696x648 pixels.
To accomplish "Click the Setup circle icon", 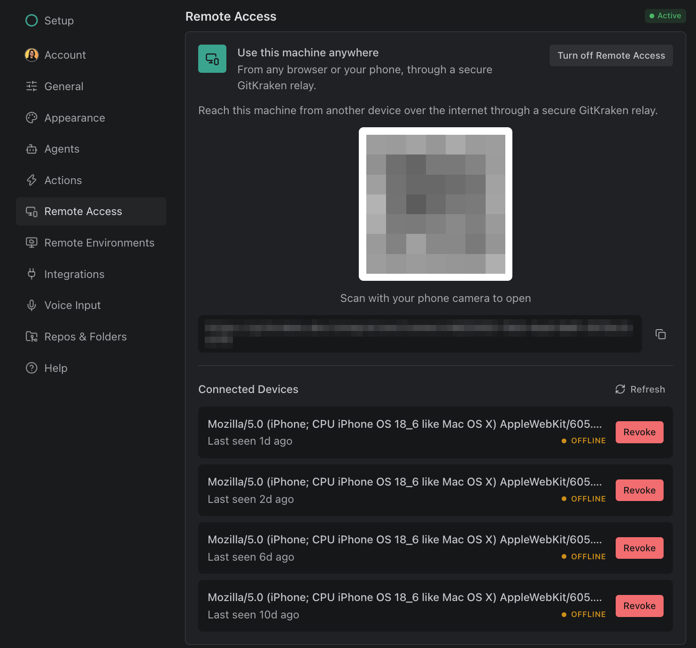I will 31,21.
